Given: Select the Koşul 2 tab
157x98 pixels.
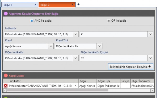Looking at the screenshot, I should click(57, 5).
